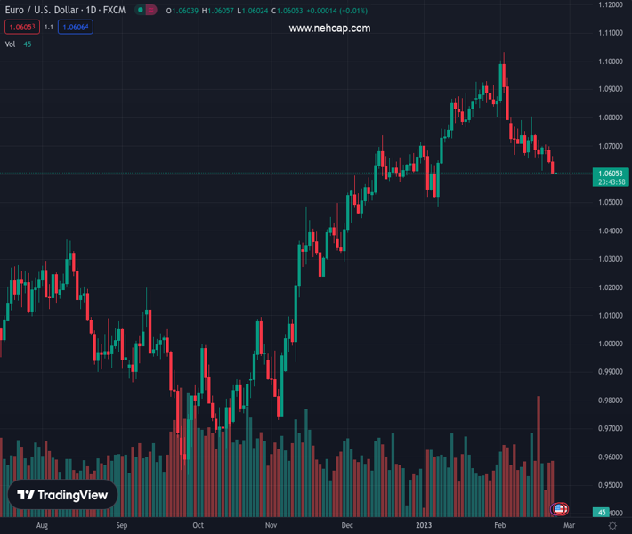Click the 1.10000 level on price scale
The image size is (632, 534).
(610, 61)
